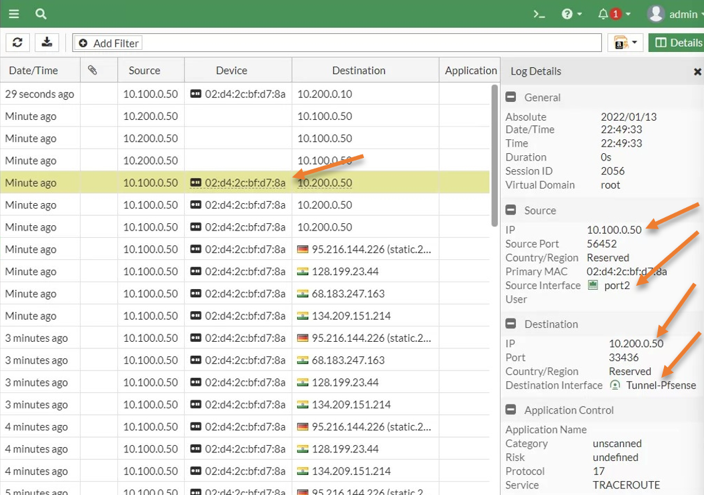The height and width of the screenshot is (495, 704).
Task: Collapse the General section
Action: click(510, 97)
